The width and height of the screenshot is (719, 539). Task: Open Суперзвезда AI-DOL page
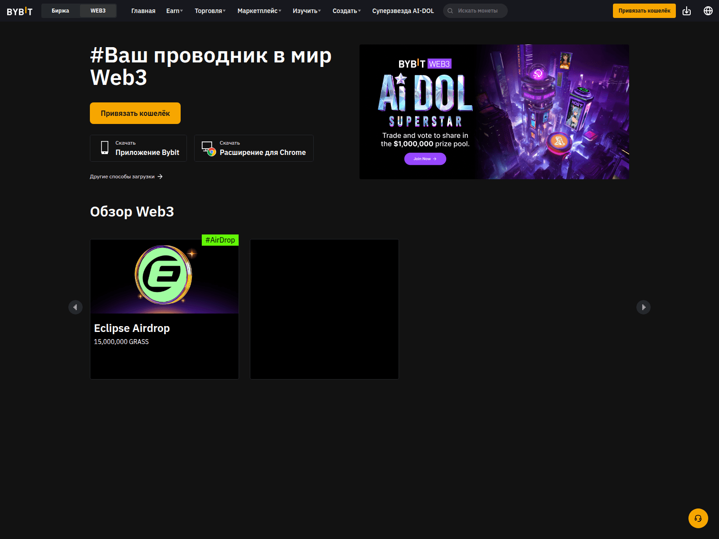coord(403,11)
